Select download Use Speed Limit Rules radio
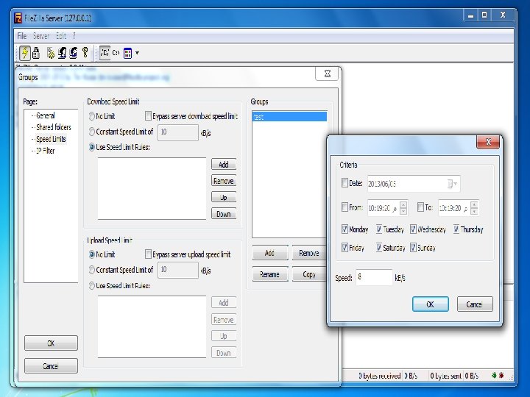 [91, 147]
